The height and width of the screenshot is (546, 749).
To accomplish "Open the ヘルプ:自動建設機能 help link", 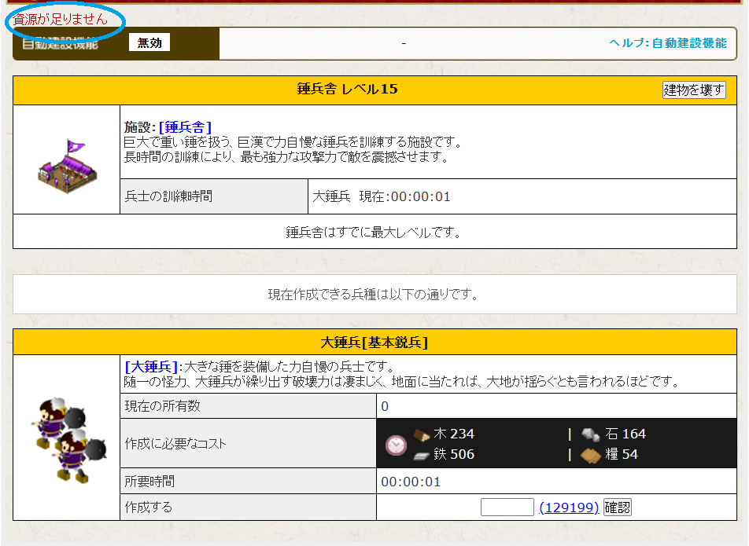I will (668, 43).
